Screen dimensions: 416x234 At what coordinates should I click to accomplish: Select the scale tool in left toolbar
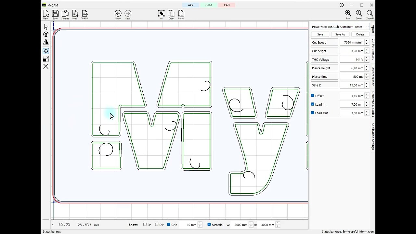(x=46, y=59)
